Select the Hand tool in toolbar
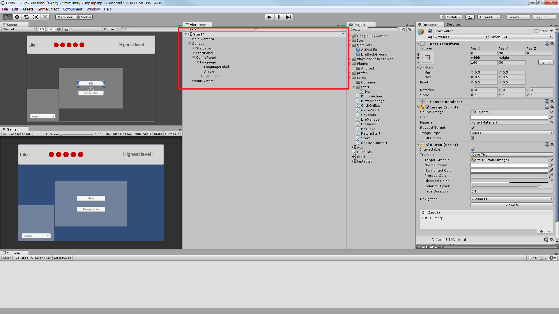The image size is (559, 314). (7, 17)
